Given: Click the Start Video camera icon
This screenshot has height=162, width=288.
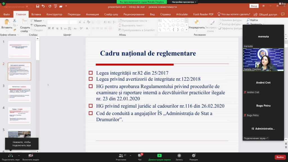Looking at the screenshot, I should coord(31,156).
